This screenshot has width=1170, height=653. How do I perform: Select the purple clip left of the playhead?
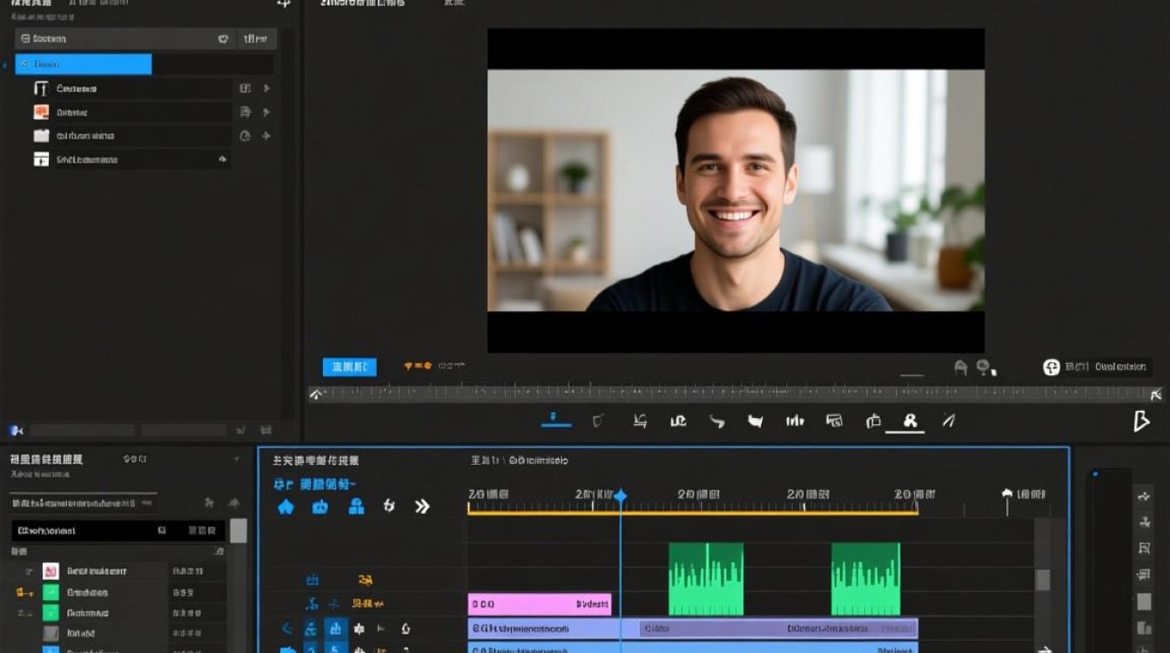coord(544,629)
